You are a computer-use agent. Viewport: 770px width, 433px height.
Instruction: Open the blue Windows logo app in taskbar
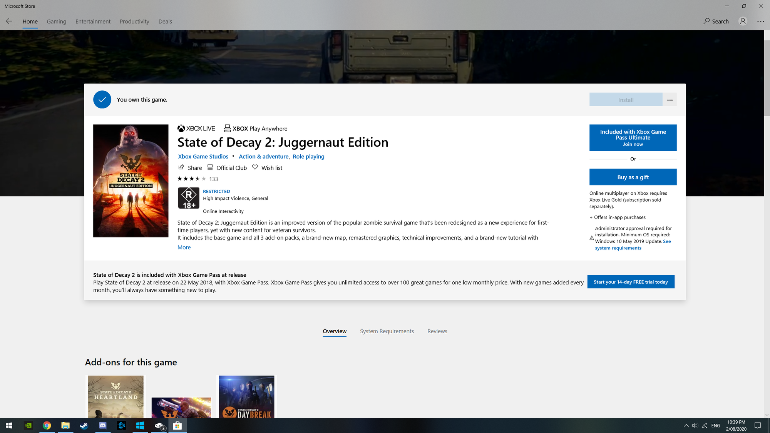pyautogui.click(x=140, y=425)
